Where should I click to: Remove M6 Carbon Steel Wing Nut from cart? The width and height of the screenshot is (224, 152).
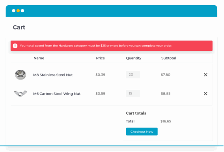coord(205,94)
